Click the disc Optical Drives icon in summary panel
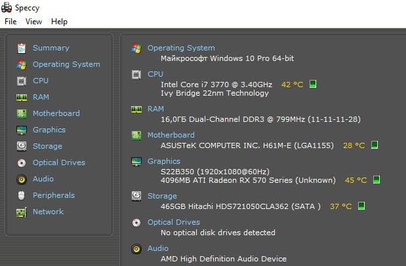The width and height of the screenshot is (406, 266). pyautogui.click(x=136, y=223)
